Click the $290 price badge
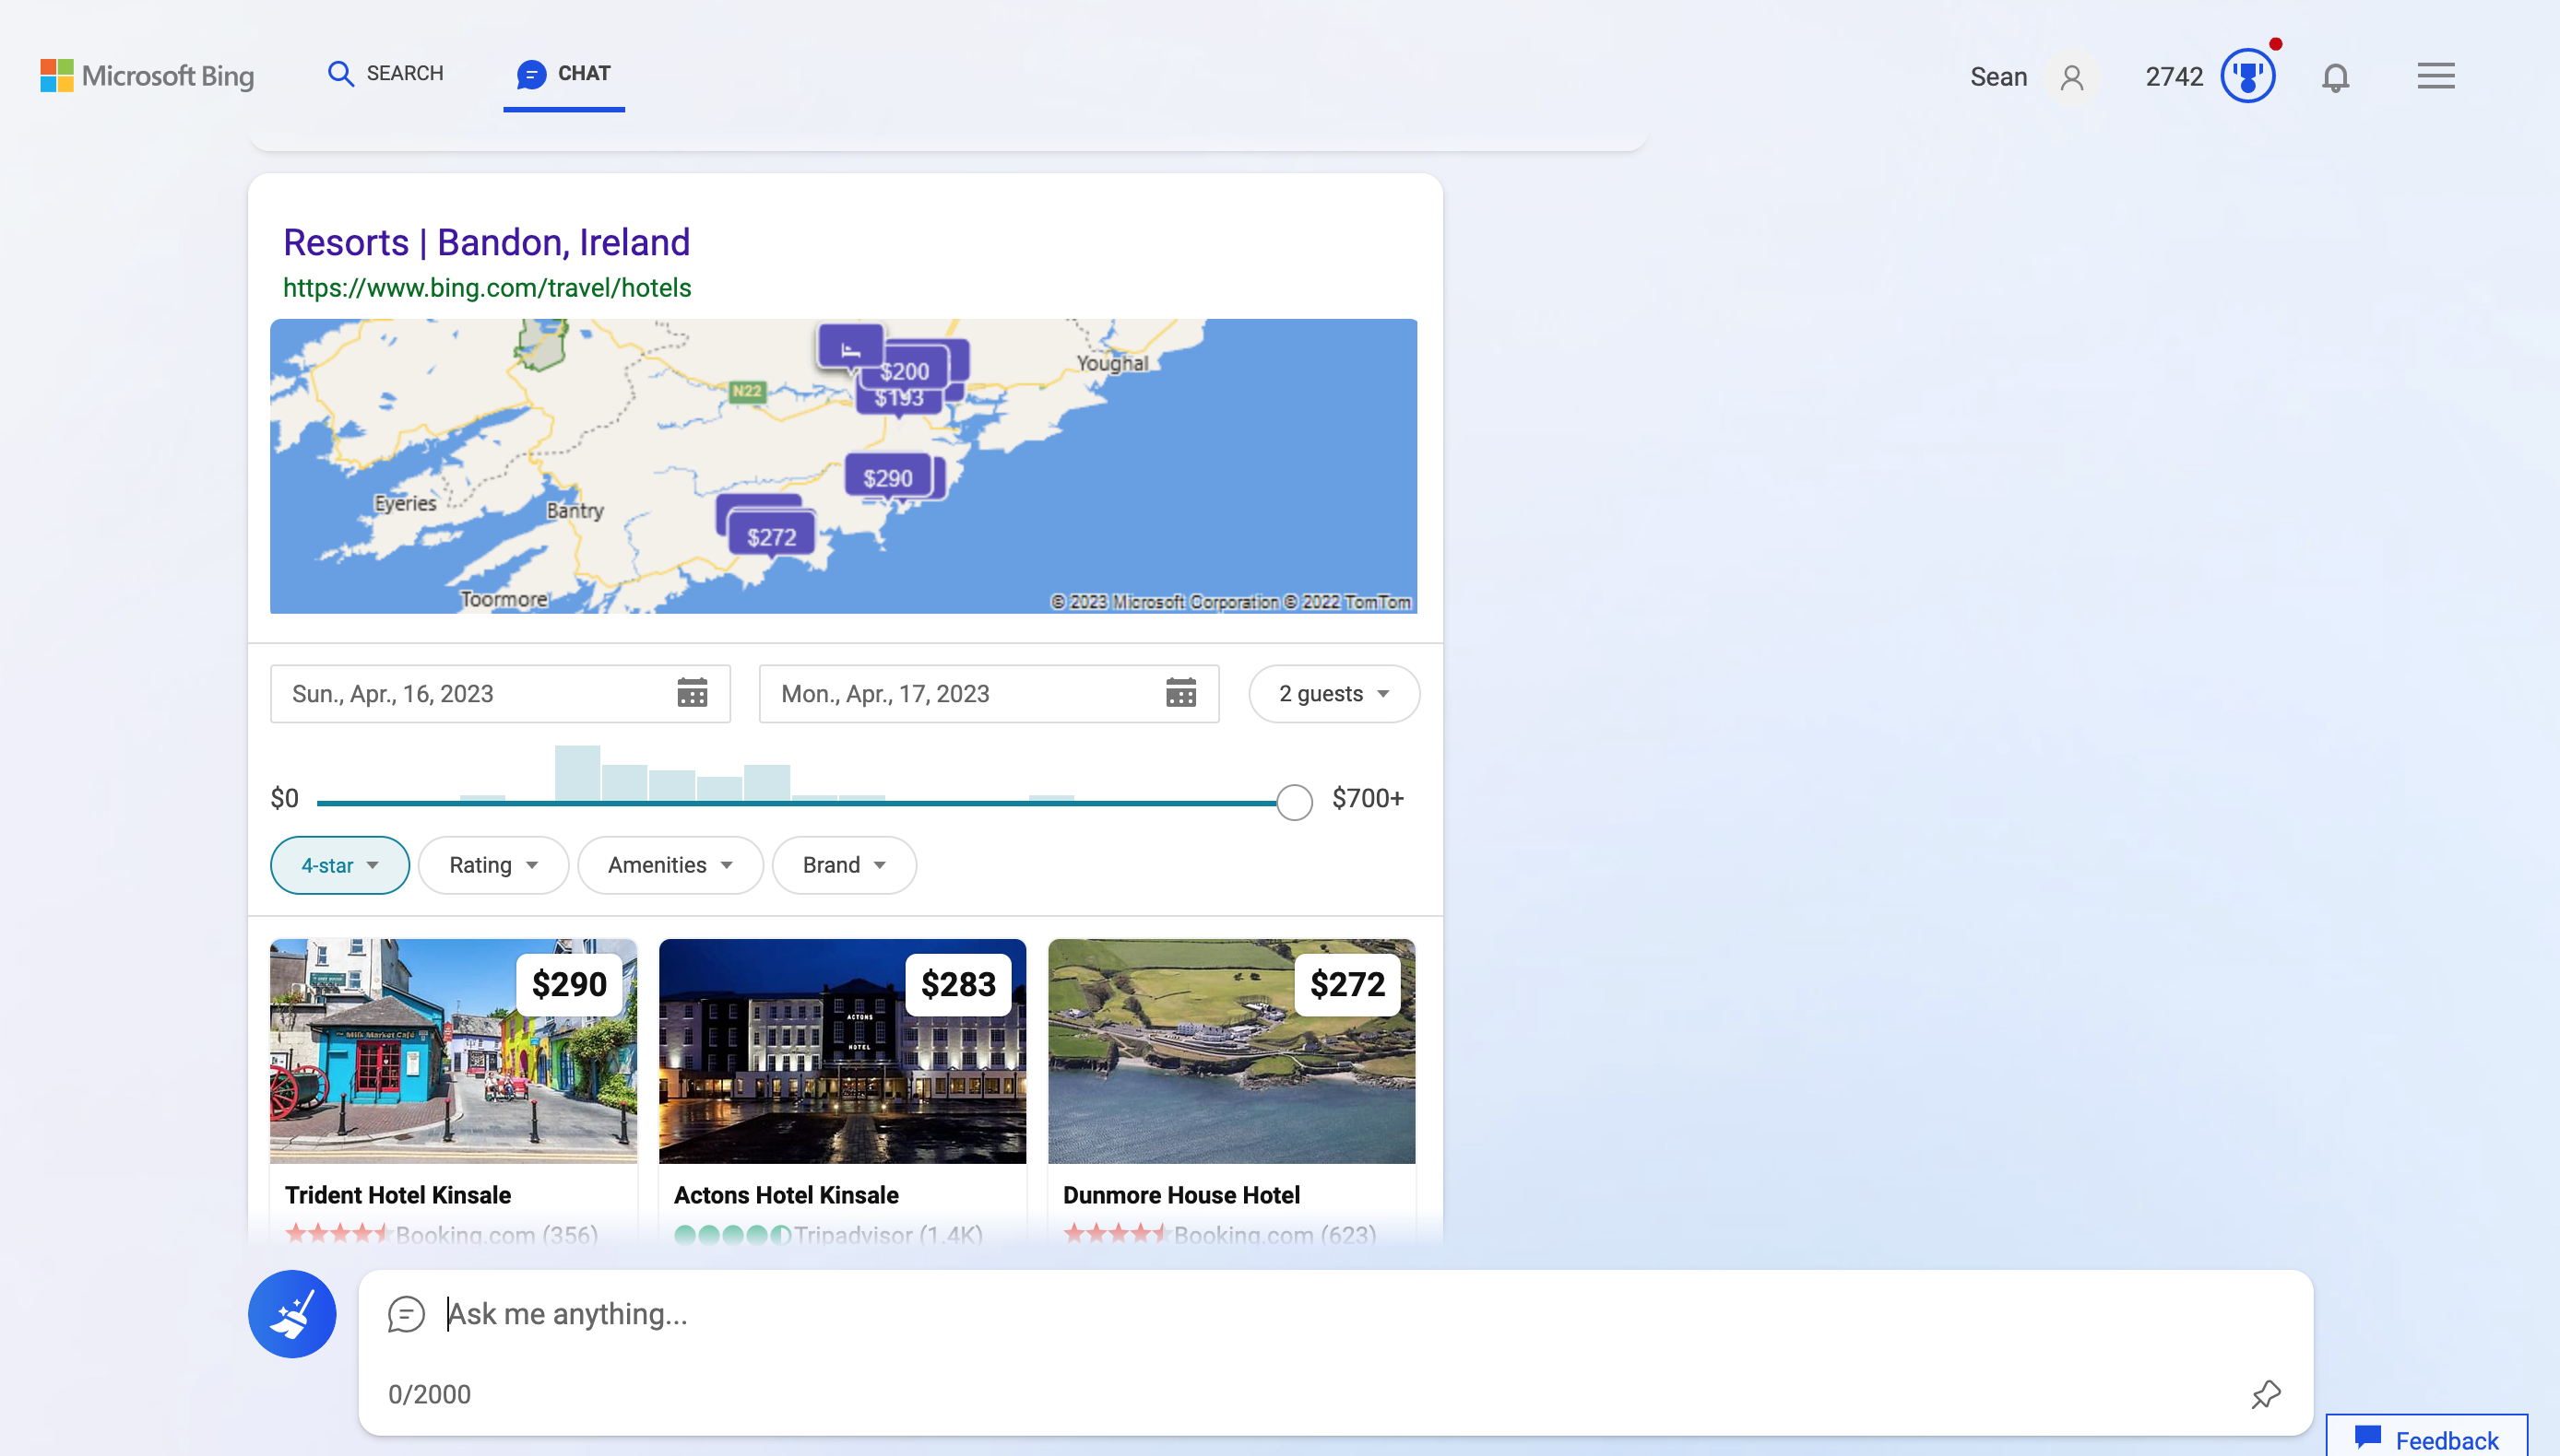The image size is (2560, 1456). (569, 985)
